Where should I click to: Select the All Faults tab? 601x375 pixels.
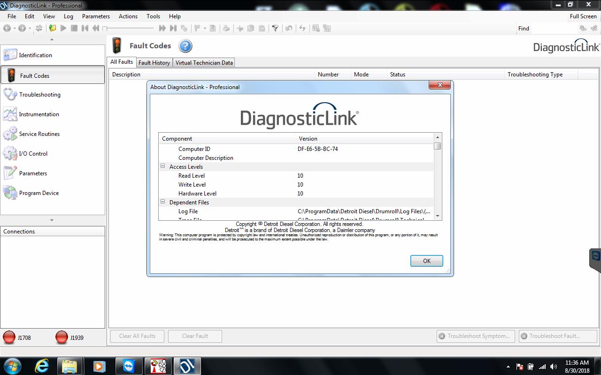click(122, 62)
